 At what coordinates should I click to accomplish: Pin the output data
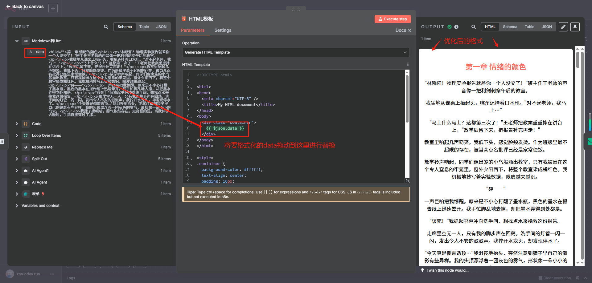(x=575, y=27)
